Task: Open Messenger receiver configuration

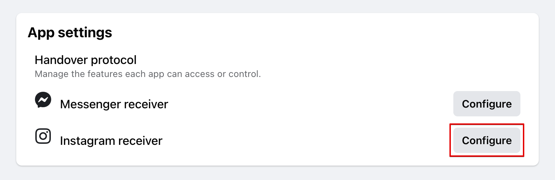Action: [x=487, y=104]
